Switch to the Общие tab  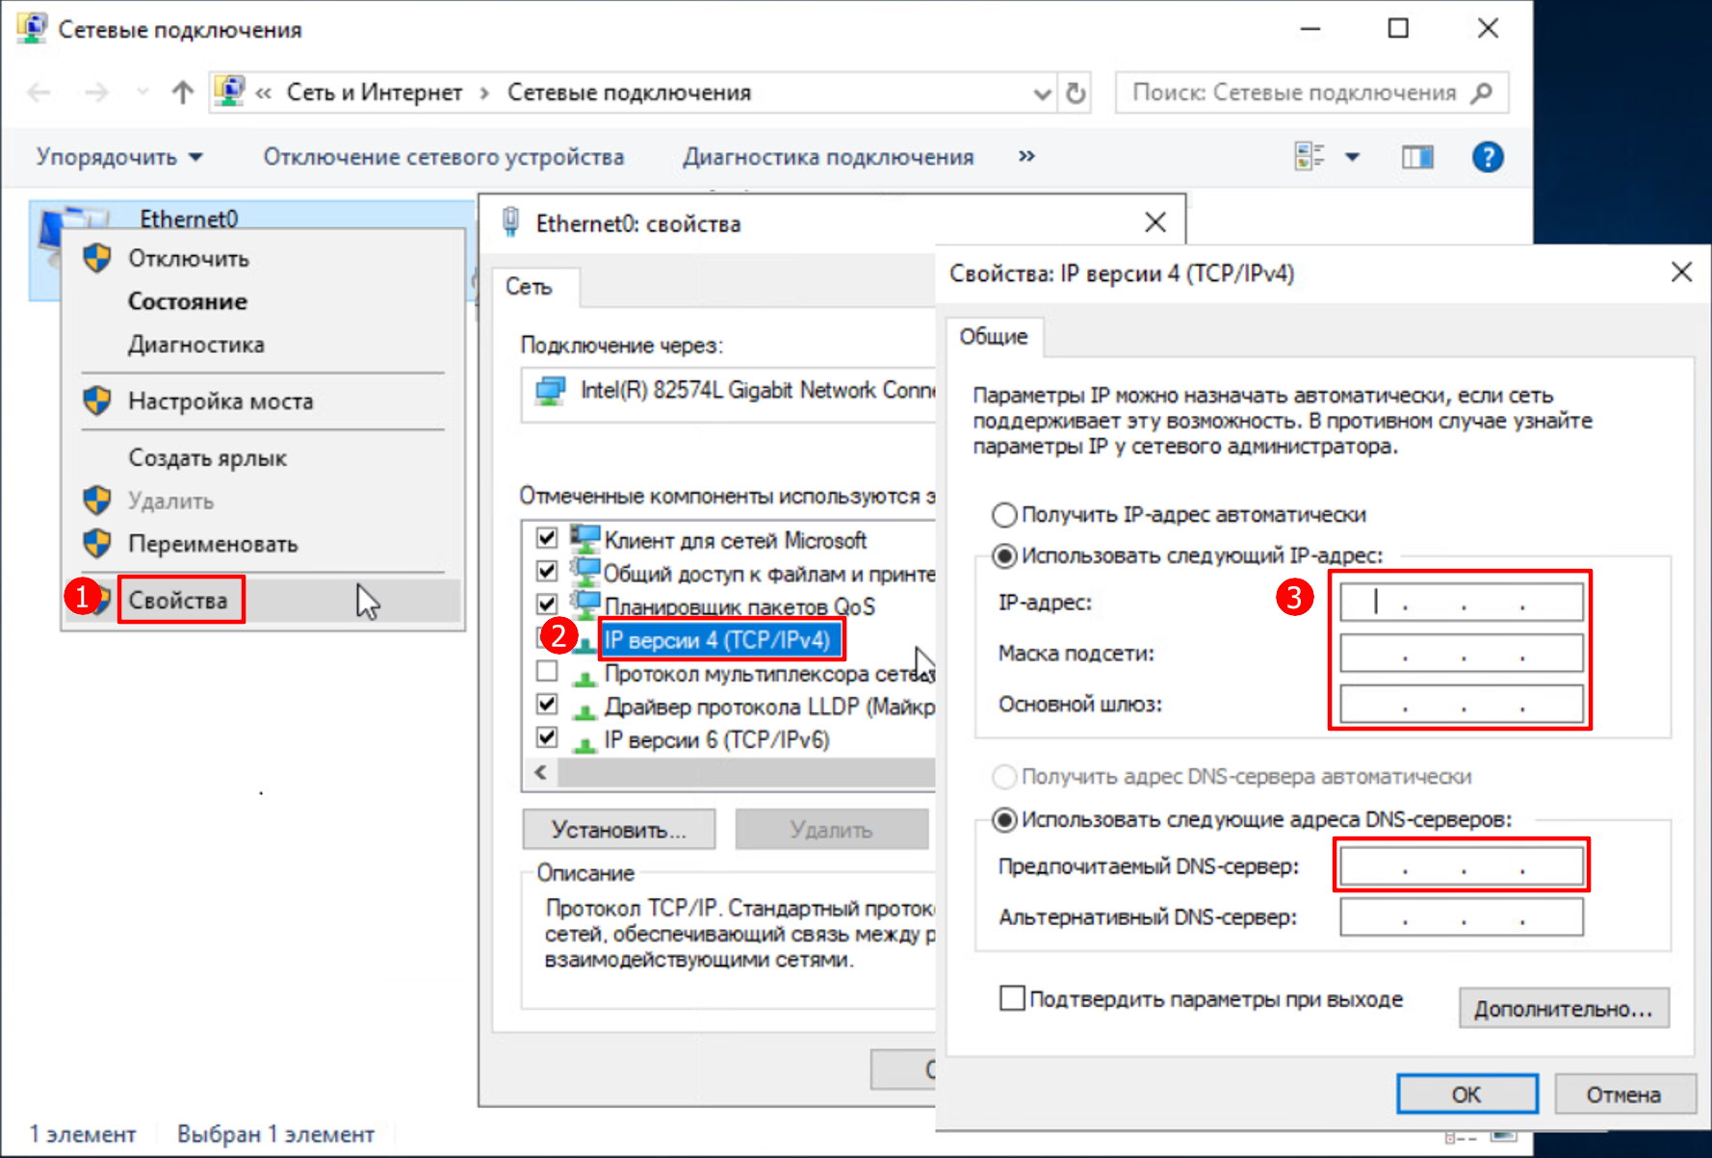pos(994,337)
